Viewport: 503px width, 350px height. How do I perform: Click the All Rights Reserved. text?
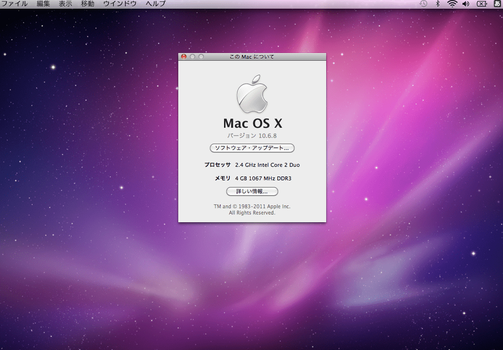[x=252, y=213]
